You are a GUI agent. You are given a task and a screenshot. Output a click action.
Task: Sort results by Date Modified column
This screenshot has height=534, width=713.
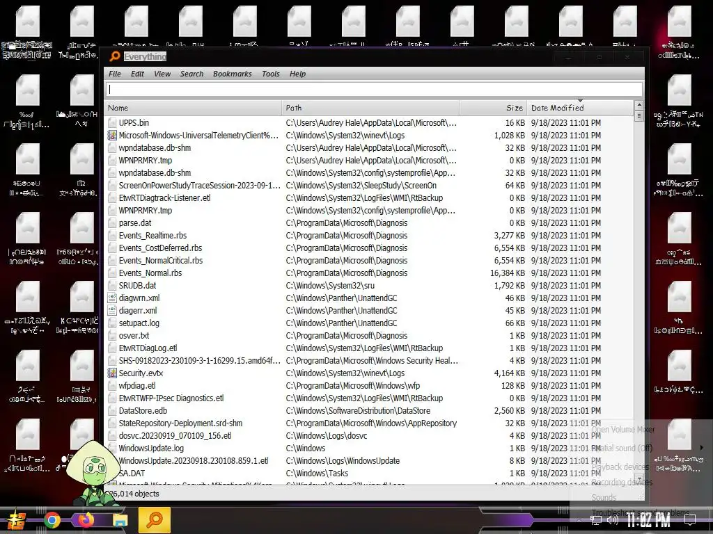click(580, 108)
